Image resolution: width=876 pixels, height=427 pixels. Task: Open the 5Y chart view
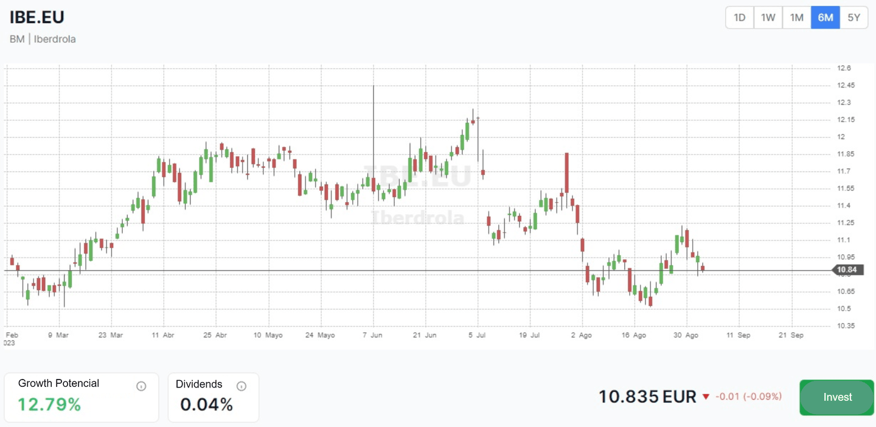(x=854, y=18)
